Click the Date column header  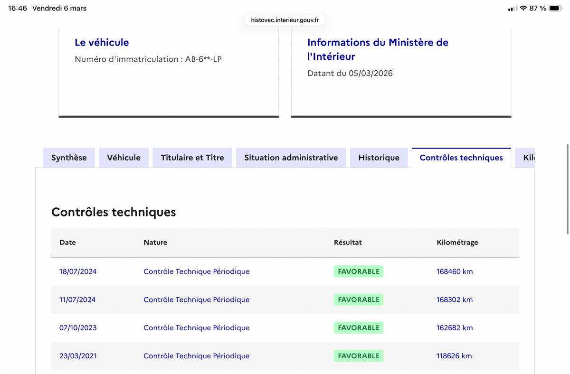tap(67, 242)
